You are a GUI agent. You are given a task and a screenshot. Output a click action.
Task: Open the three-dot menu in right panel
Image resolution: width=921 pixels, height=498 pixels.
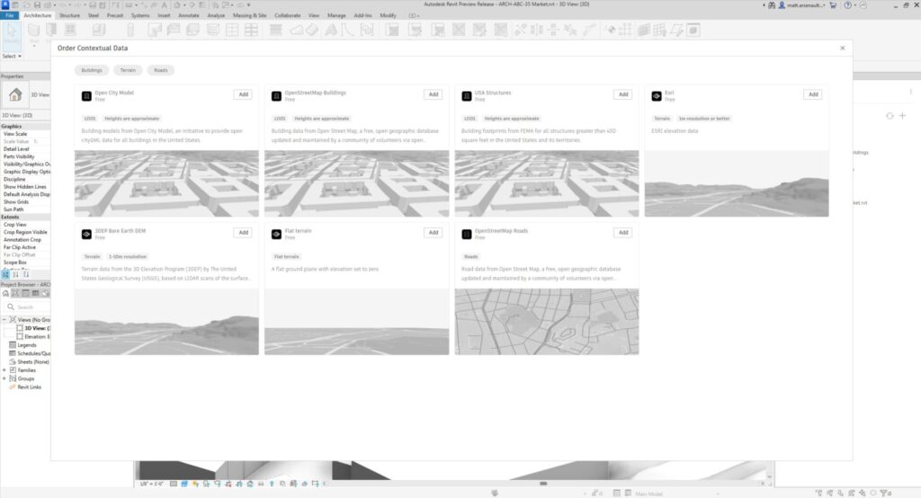(x=911, y=92)
